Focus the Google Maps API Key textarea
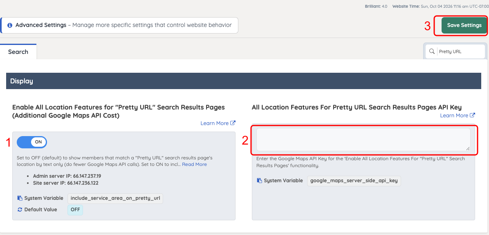 point(363,140)
